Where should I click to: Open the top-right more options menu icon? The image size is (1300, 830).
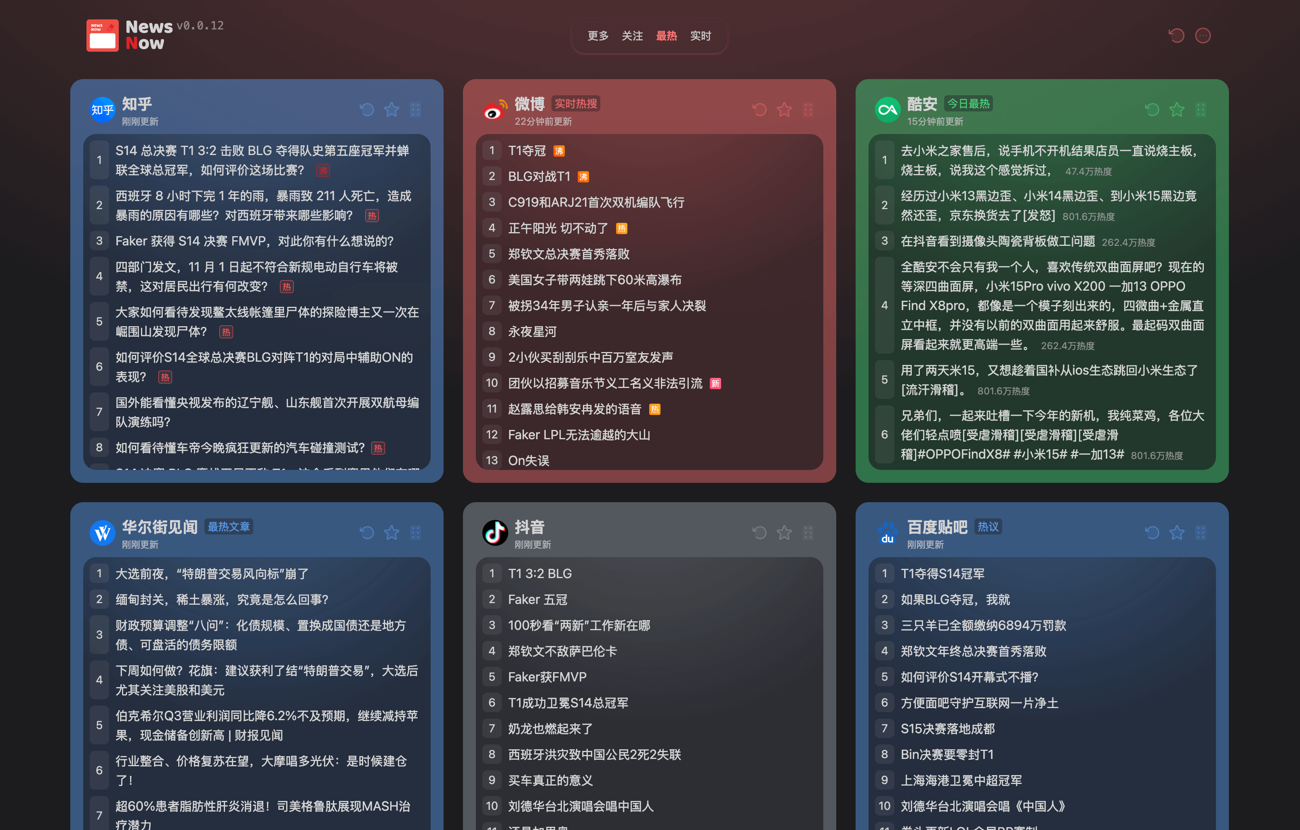pyautogui.click(x=1203, y=36)
